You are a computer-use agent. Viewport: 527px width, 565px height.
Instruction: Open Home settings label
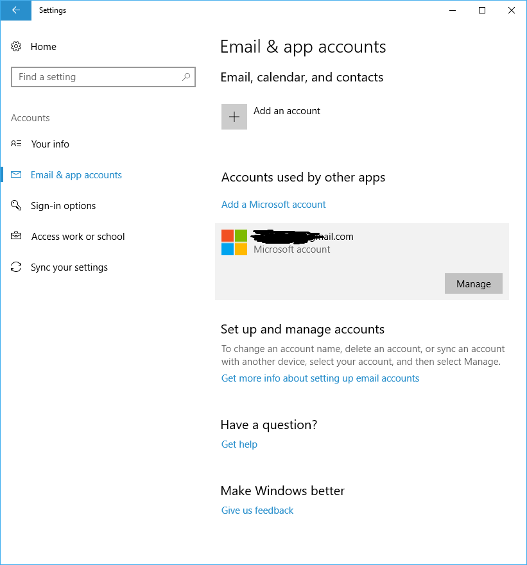tap(43, 47)
